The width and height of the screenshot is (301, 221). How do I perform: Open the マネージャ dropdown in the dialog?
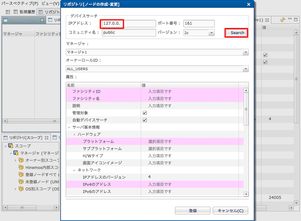pos(246,52)
